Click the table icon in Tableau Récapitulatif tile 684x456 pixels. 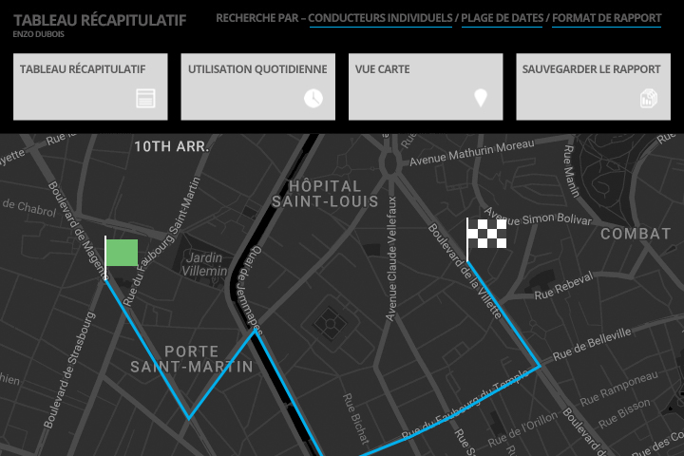[145, 98]
